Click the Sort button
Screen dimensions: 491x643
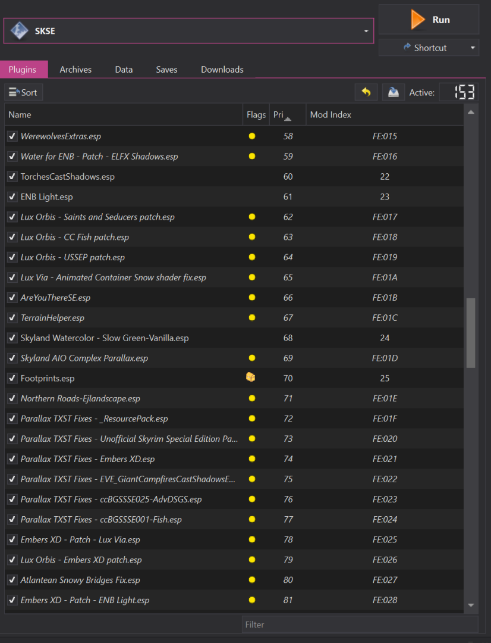23,92
